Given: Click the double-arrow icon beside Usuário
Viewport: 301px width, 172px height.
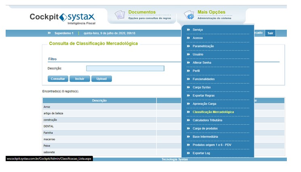Looking at the screenshot, I should [188, 54].
